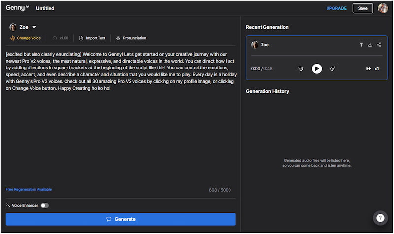
Task: Expand the Zoe voice dropdown arrow
Action: click(x=34, y=27)
